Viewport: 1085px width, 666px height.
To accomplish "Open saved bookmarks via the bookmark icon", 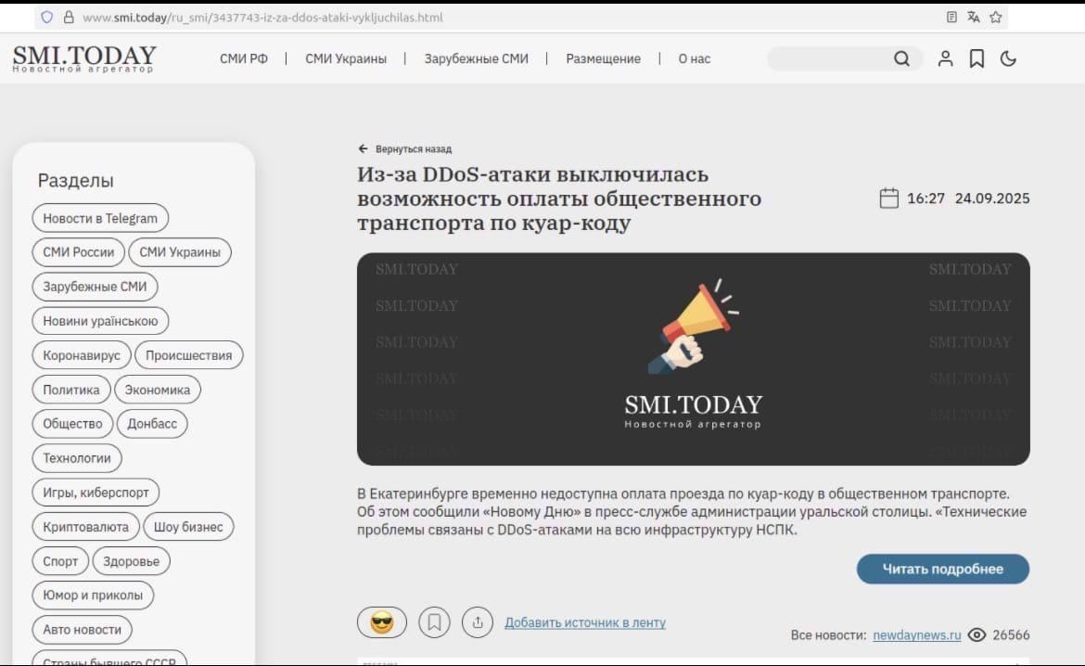I will 976,58.
